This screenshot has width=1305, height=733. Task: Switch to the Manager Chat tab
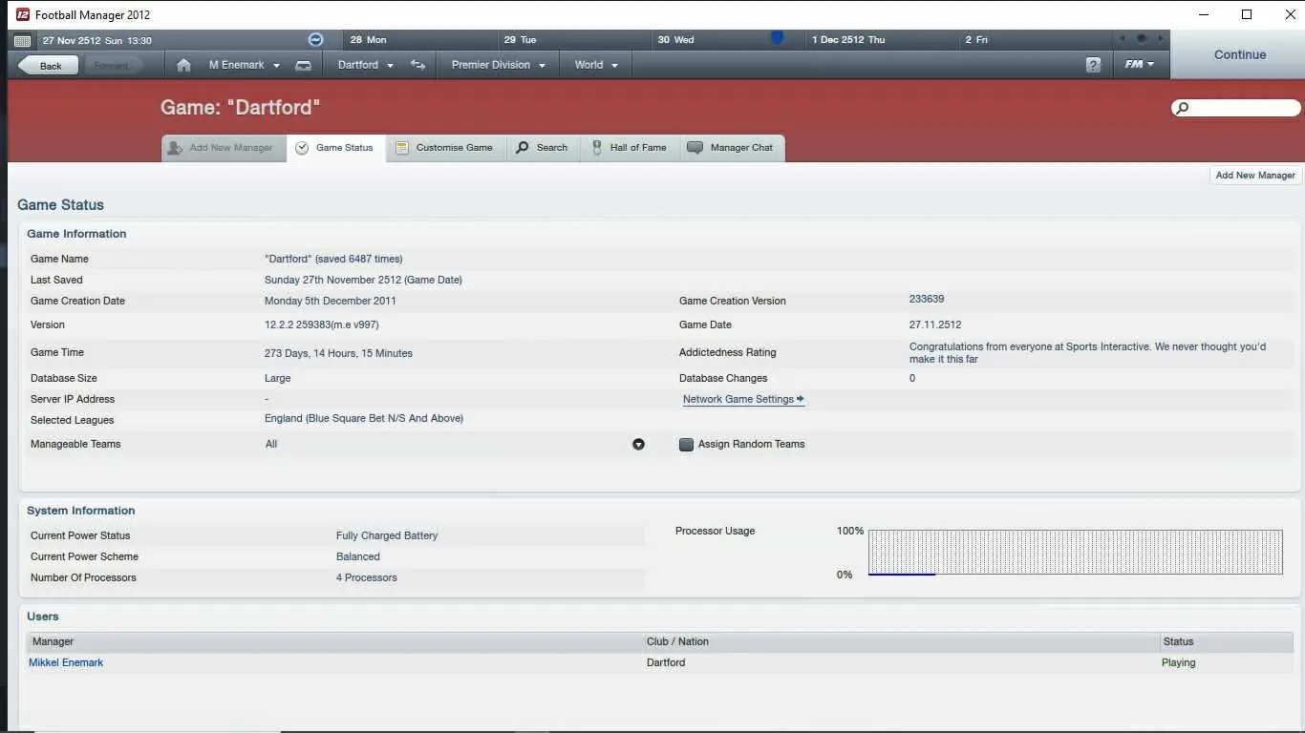[x=732, y=148]
